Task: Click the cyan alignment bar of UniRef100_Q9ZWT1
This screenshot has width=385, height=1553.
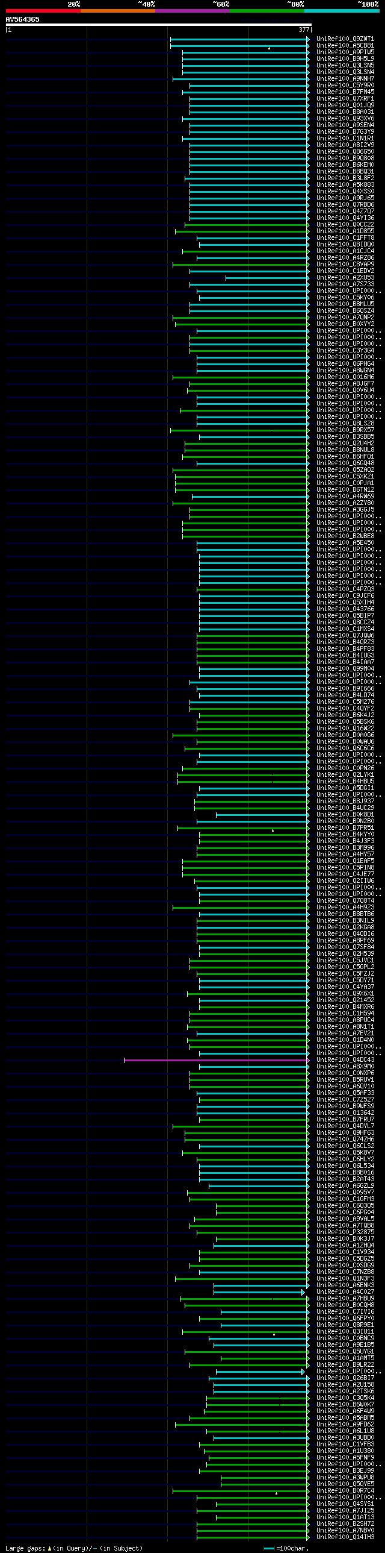Action: point(239,39)
